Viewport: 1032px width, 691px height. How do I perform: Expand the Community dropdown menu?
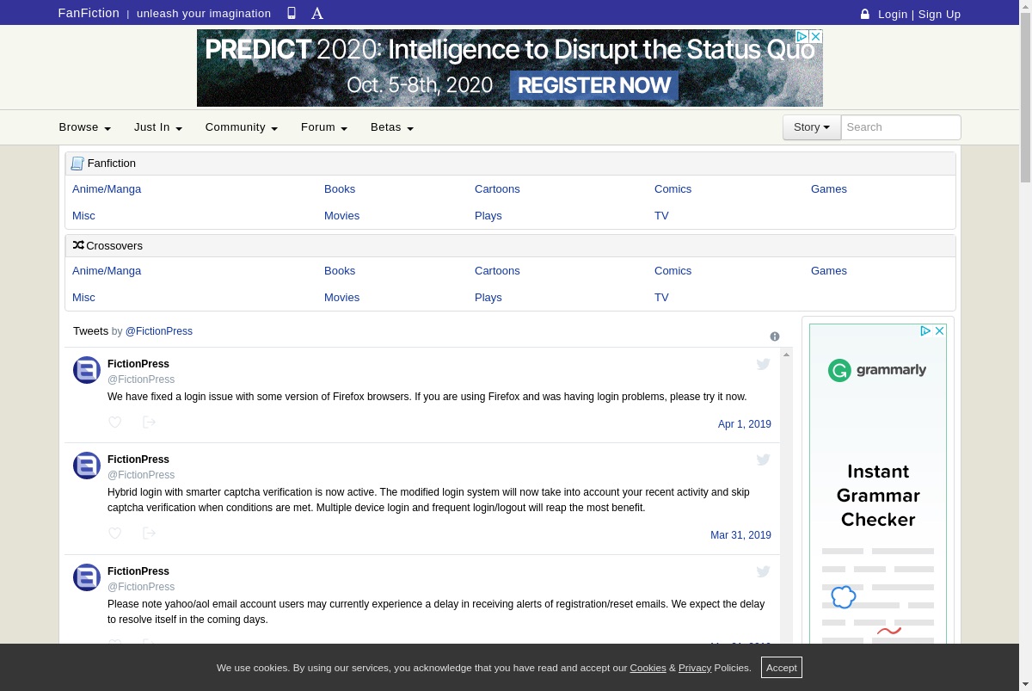[242, 127]
